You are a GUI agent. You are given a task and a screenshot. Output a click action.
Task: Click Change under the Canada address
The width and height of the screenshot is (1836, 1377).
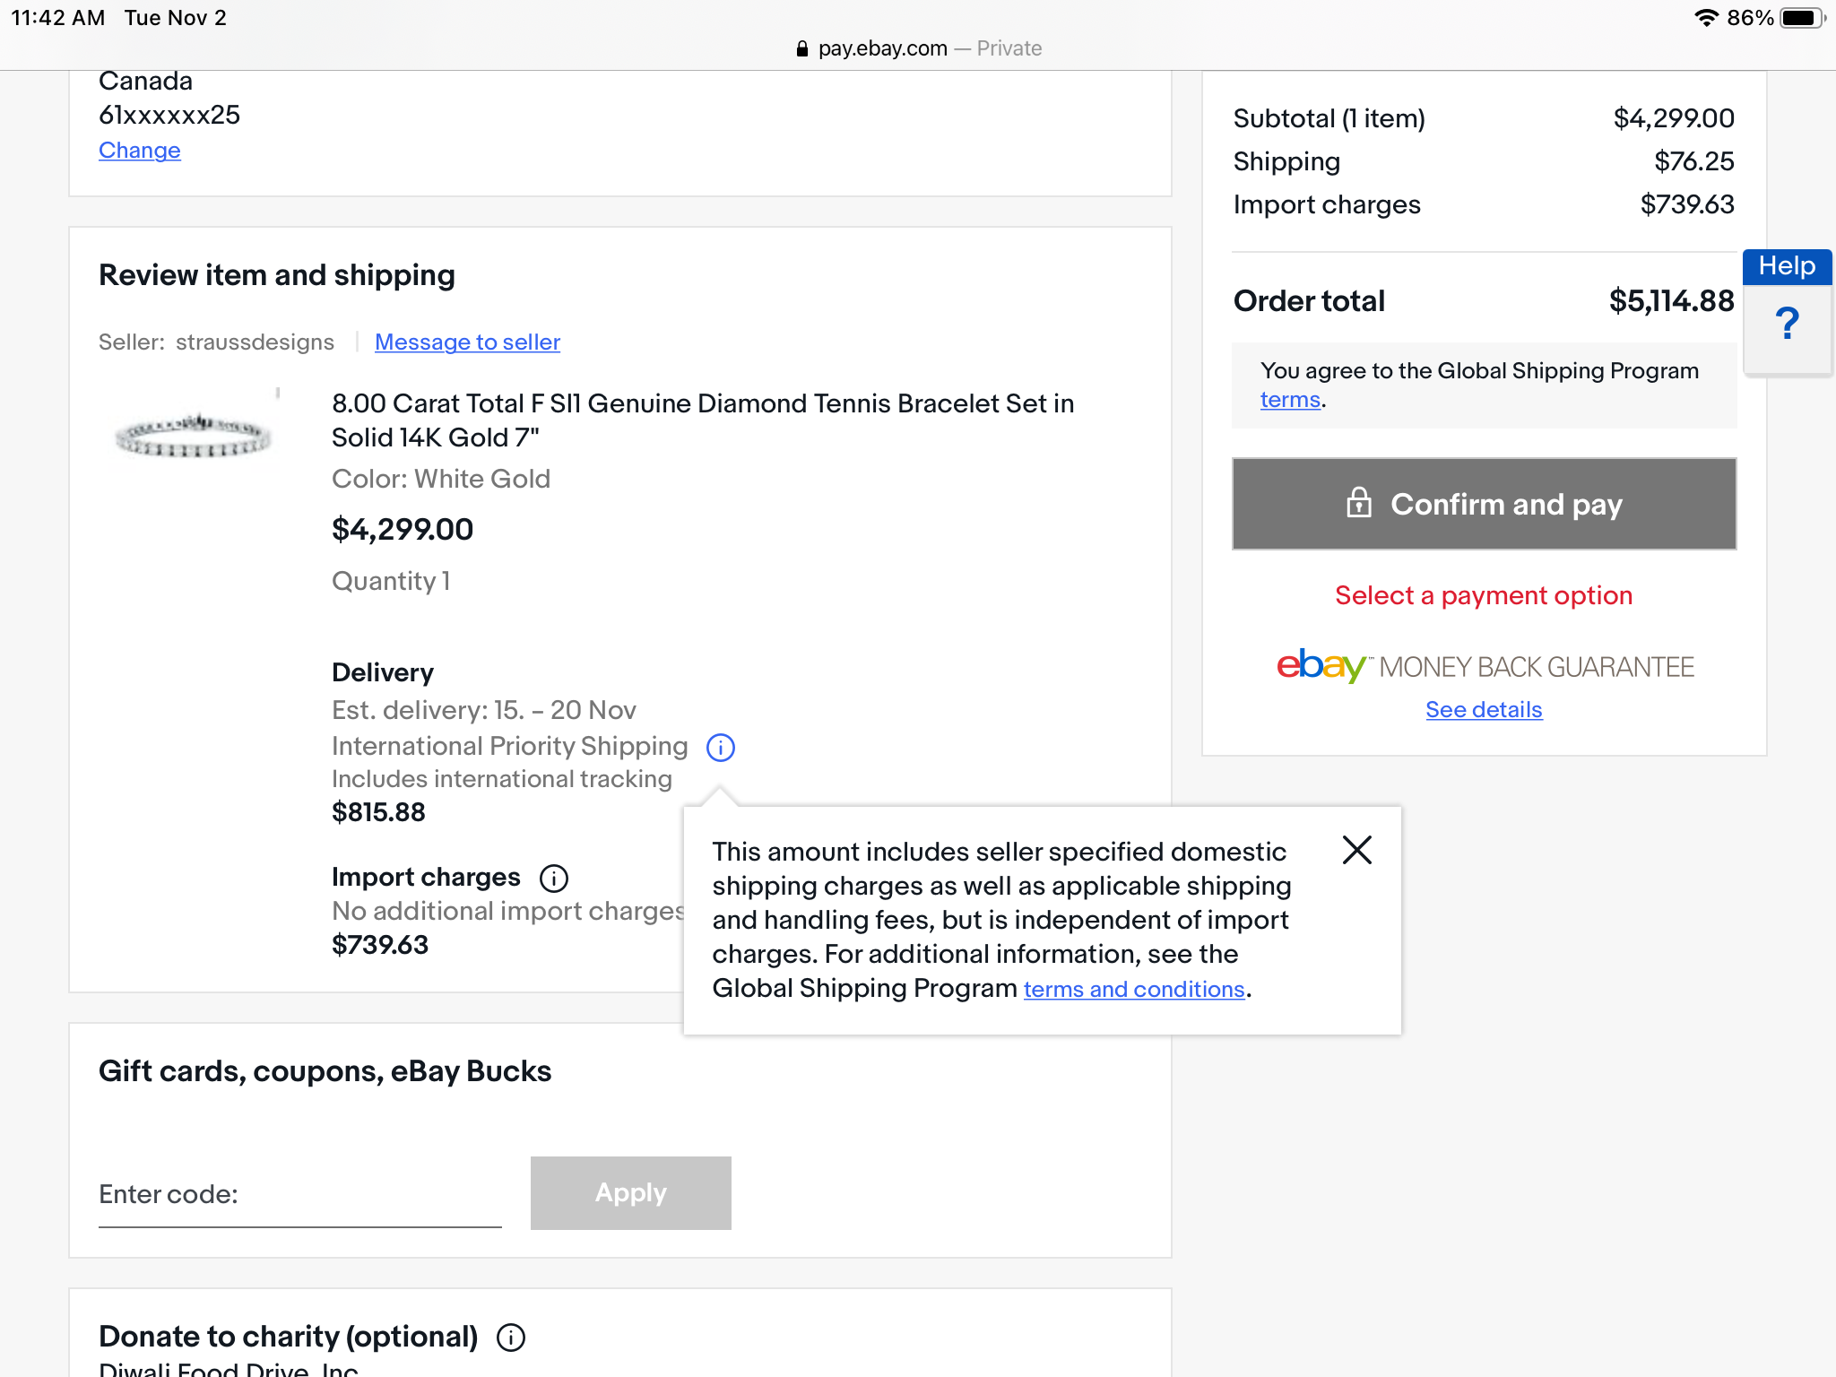click(x=139, y=150)
